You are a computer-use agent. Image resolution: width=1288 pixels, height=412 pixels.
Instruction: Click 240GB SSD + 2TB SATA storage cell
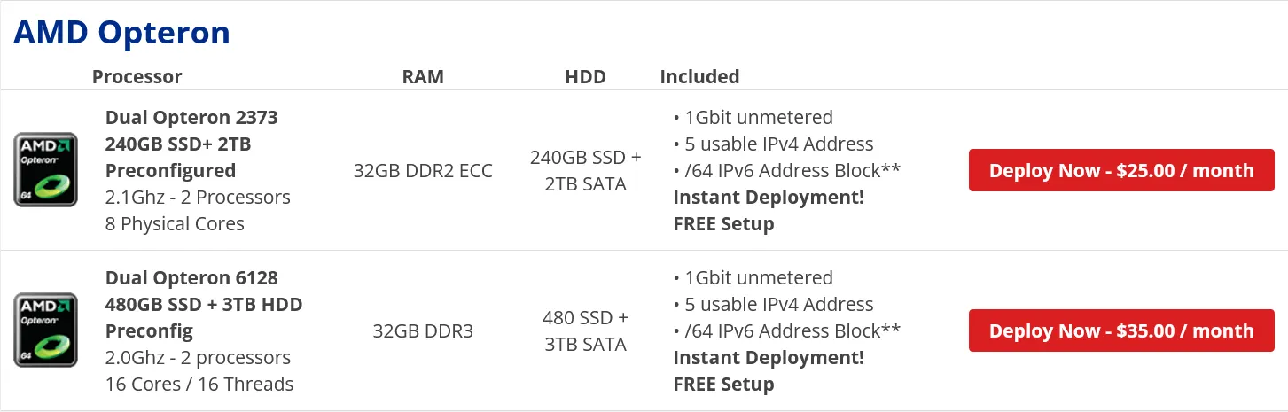pyautogui.click(x=585, y=170)
